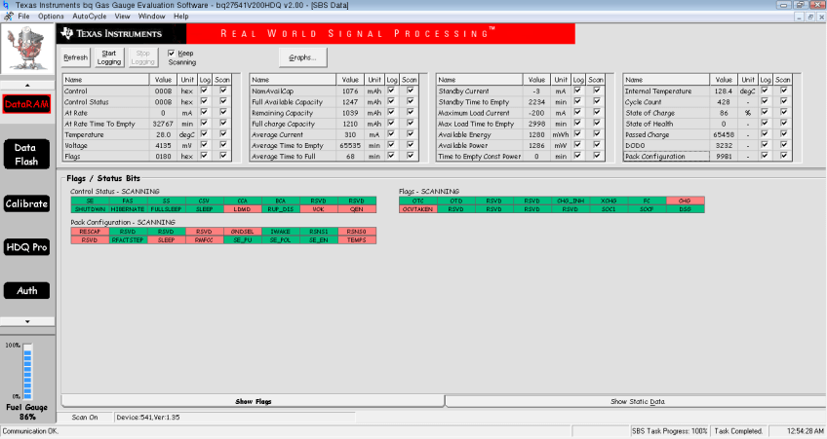
Task: Open the Options menu
Action: tap(51, 17)
